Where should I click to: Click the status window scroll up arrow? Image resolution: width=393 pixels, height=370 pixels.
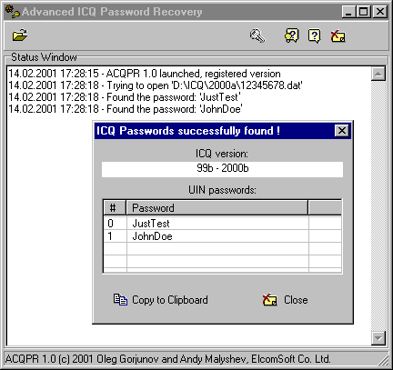[378, 74]
